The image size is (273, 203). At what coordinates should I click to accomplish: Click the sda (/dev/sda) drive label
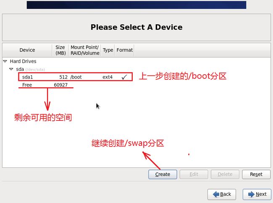30,69
